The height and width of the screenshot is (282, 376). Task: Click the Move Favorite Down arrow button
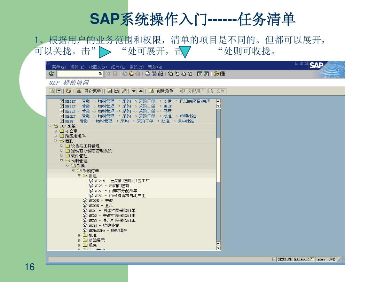click(134, 91)
